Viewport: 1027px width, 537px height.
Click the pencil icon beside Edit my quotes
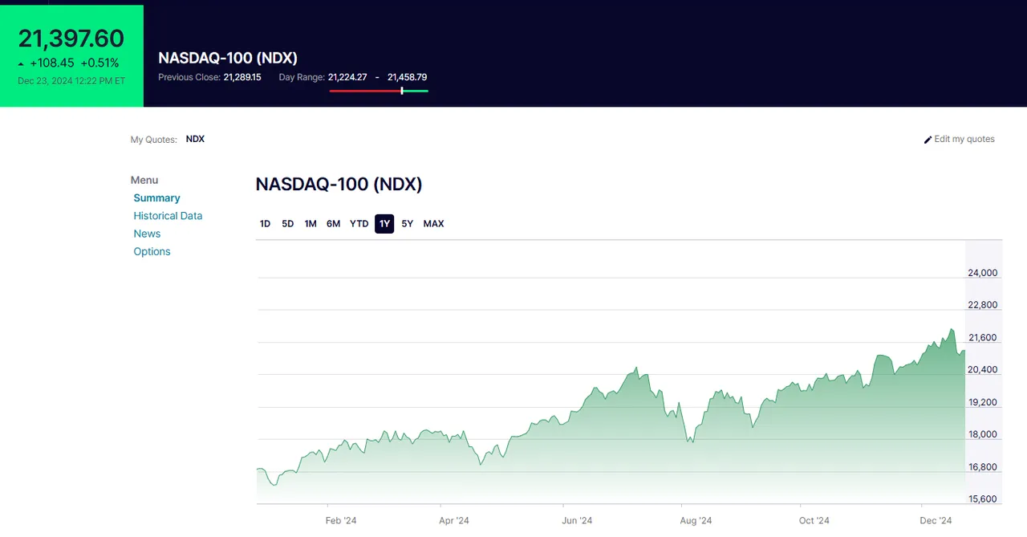[x=928, y=140]
